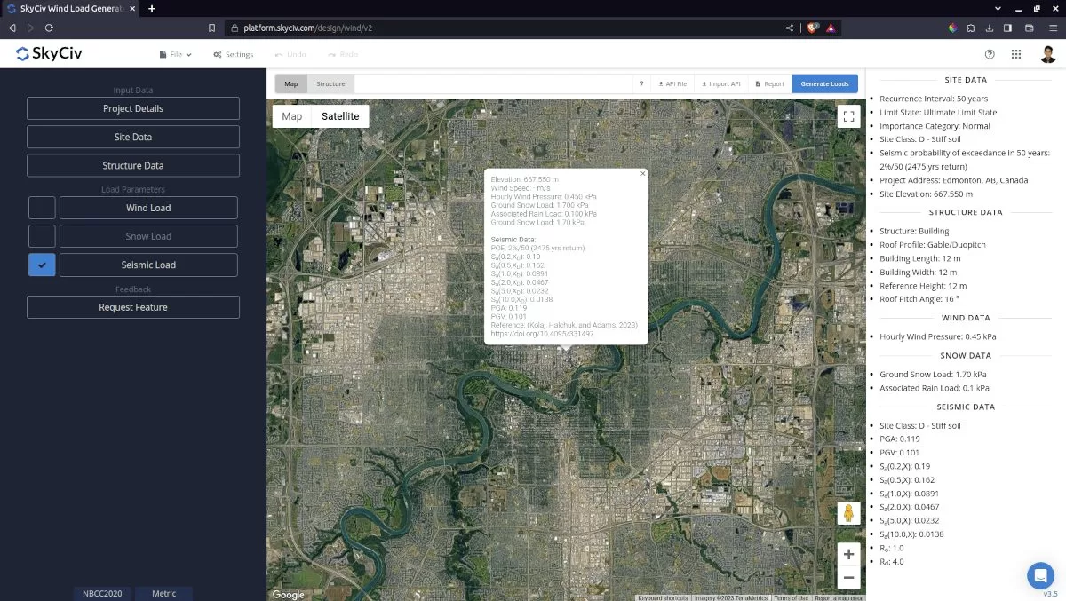
Task: Close the site data info popup
Action: 642,174
